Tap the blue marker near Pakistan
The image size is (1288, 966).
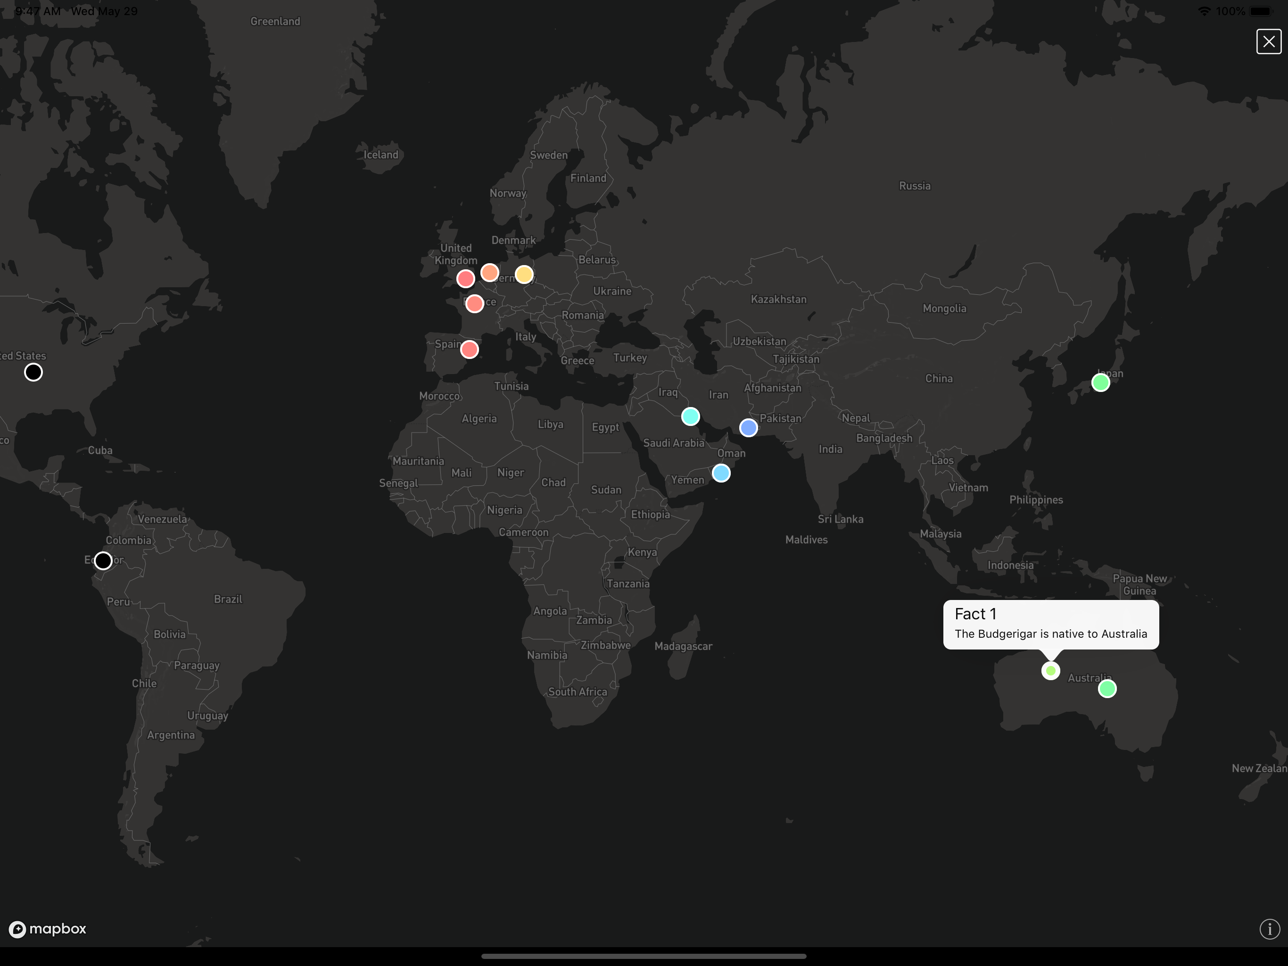pos(748,428)
